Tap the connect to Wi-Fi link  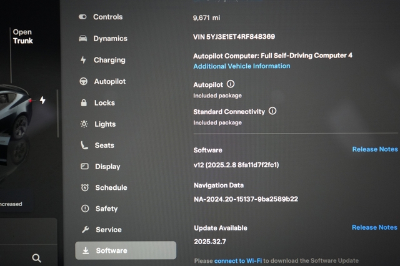[238, 260]
